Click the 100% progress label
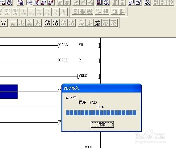176x148 pixels. (x=100, y=107)
